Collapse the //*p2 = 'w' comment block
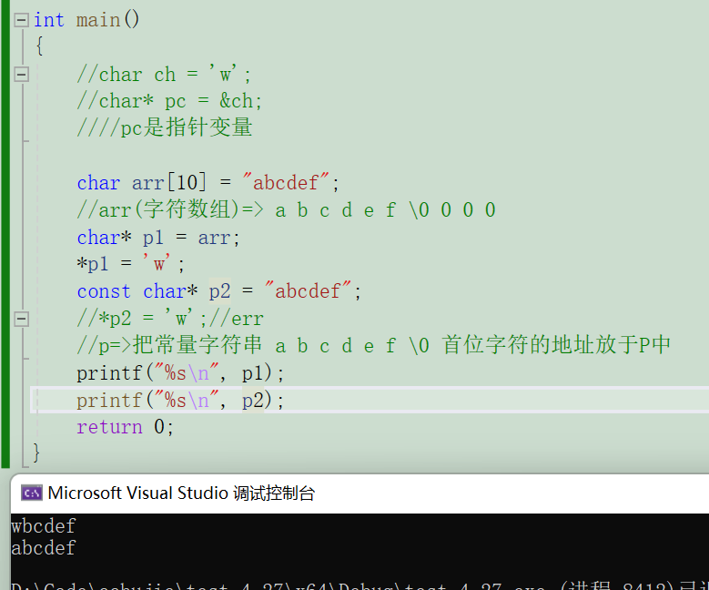The height and width of the screenshot is (590, 709). [x=21, y=319]
